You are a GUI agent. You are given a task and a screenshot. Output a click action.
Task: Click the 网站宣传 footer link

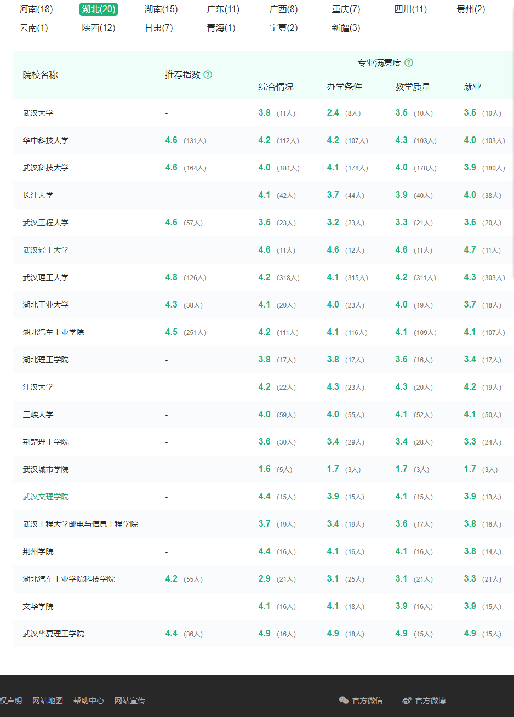pyautogui.click(x=130, y=701)
